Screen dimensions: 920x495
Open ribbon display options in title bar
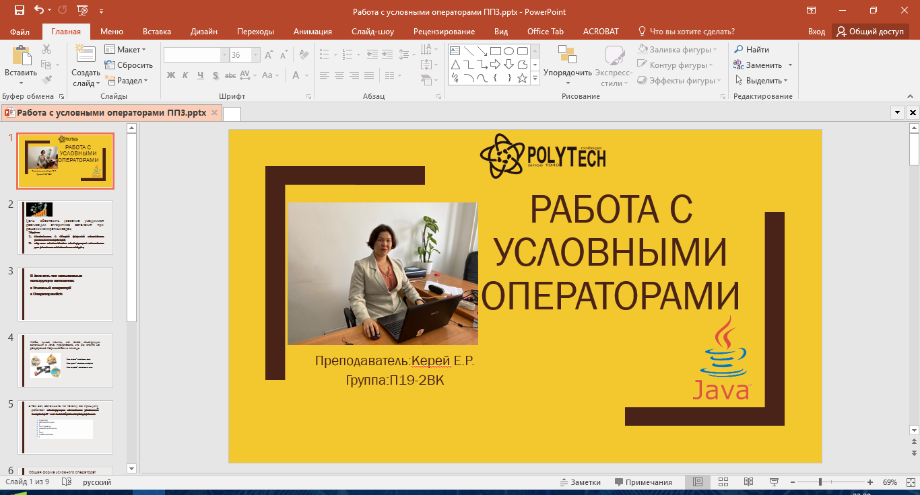pos(812,11)
